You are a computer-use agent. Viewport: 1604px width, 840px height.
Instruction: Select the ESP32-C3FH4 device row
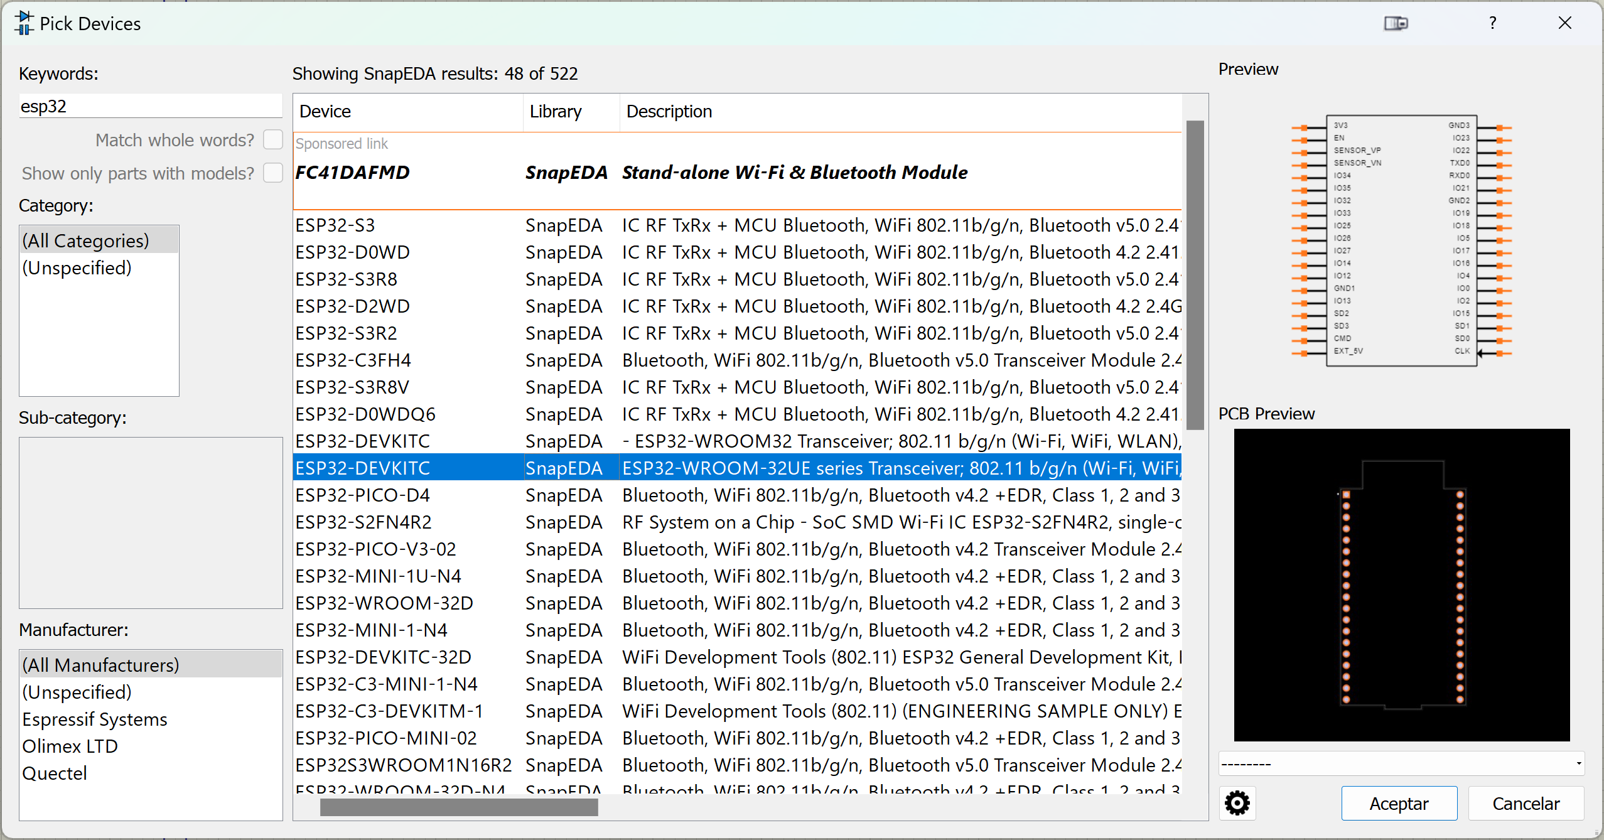[737, 360]
